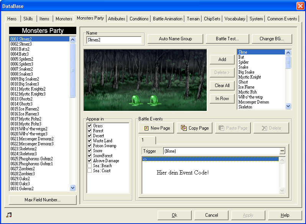The width and height of the screenshot is (306, 224).
Task: Click the Copy Page button
Action: 194,128
